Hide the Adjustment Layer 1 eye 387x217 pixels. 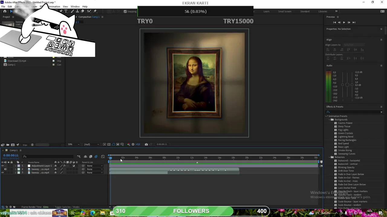tap(2, 166)
